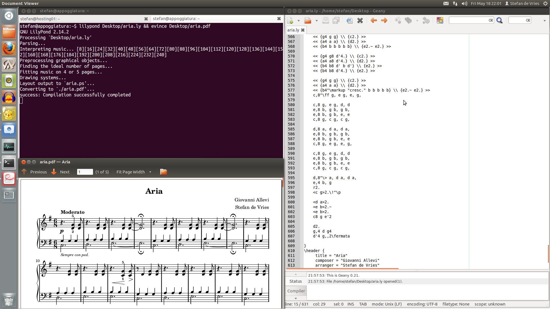
Task: Click the page number field in Evince
Action: point(85,172)
